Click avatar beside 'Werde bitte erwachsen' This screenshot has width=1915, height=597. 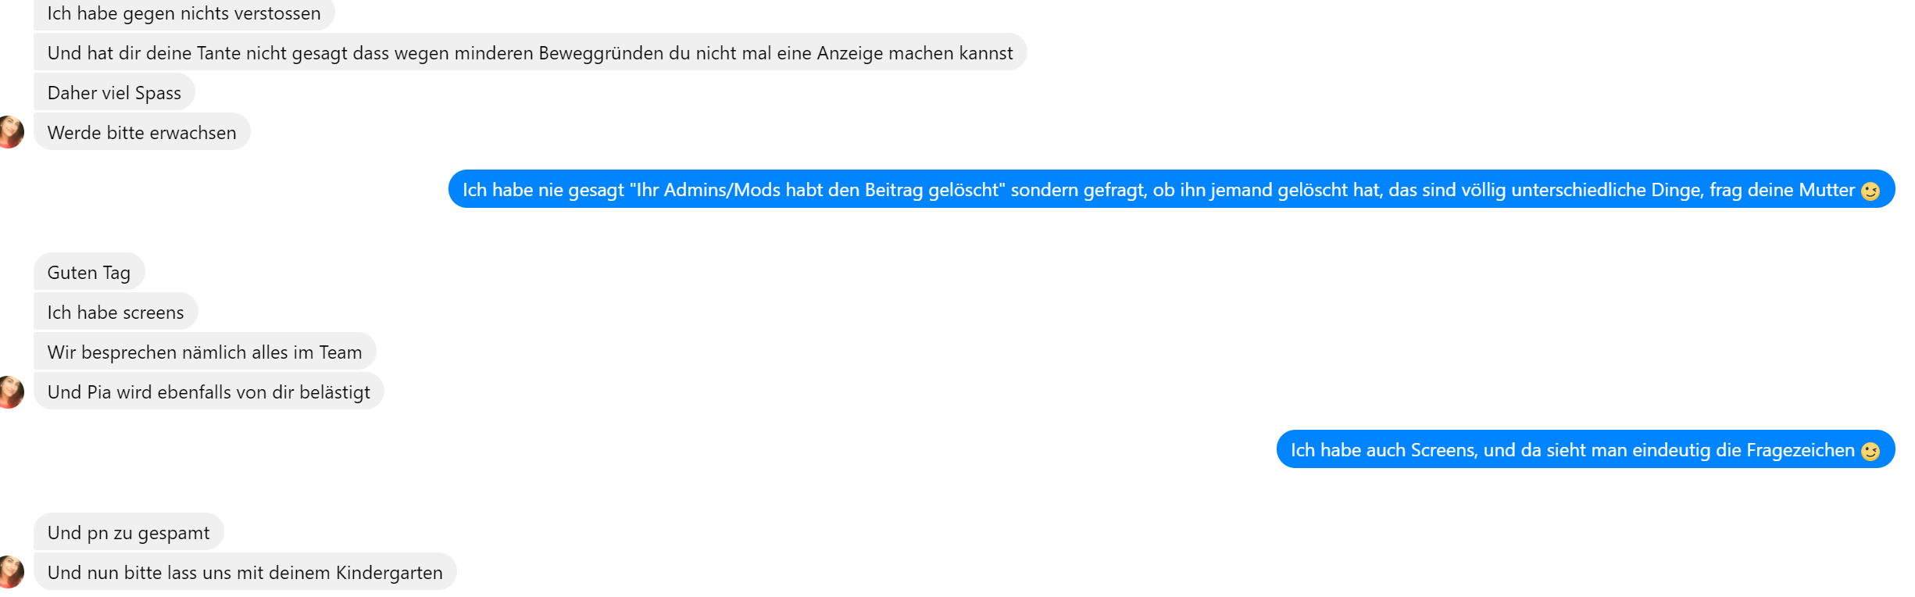click(11, 132)
